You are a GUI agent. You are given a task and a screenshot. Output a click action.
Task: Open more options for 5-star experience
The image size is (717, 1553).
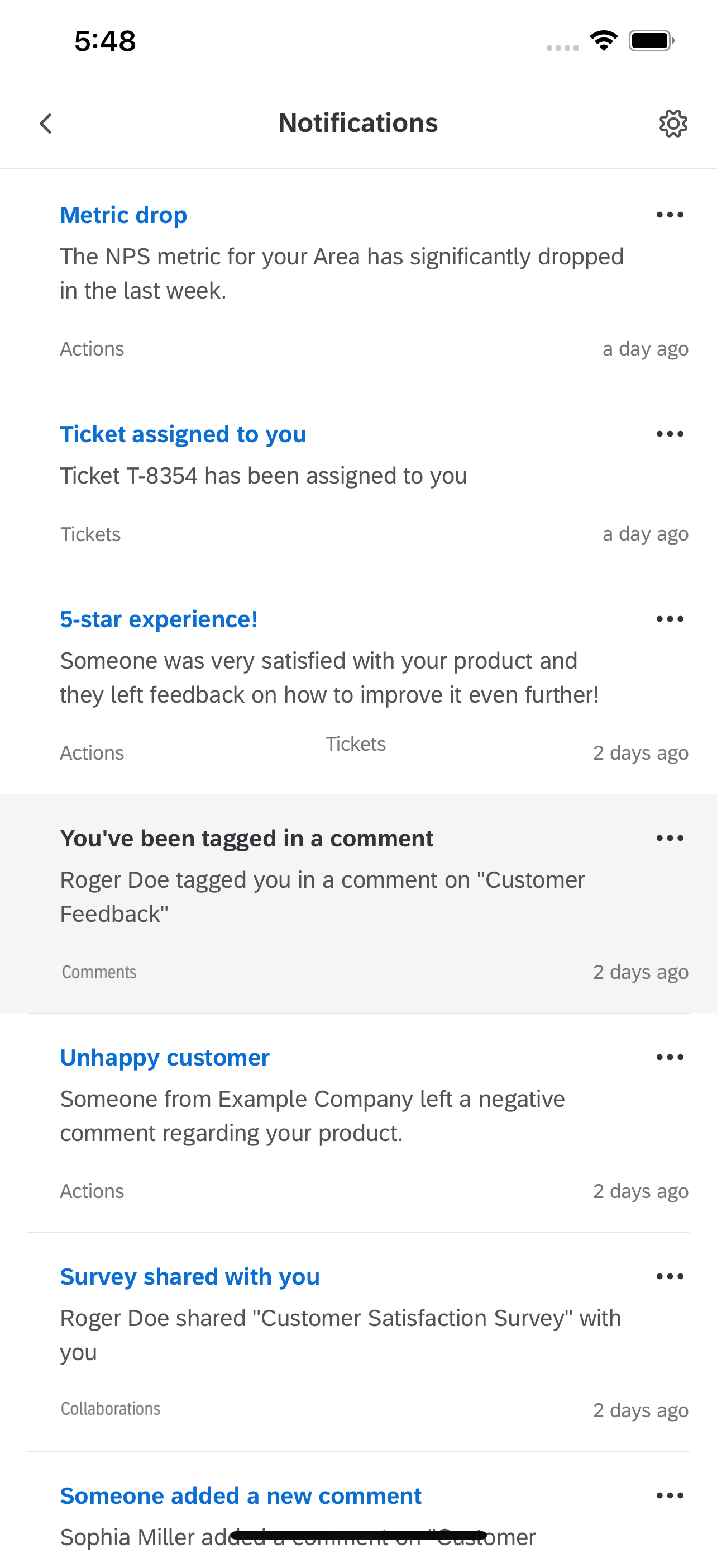point(670,619)
